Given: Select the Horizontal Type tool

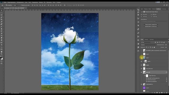Looking at the screenshot, I should point(2,45).
